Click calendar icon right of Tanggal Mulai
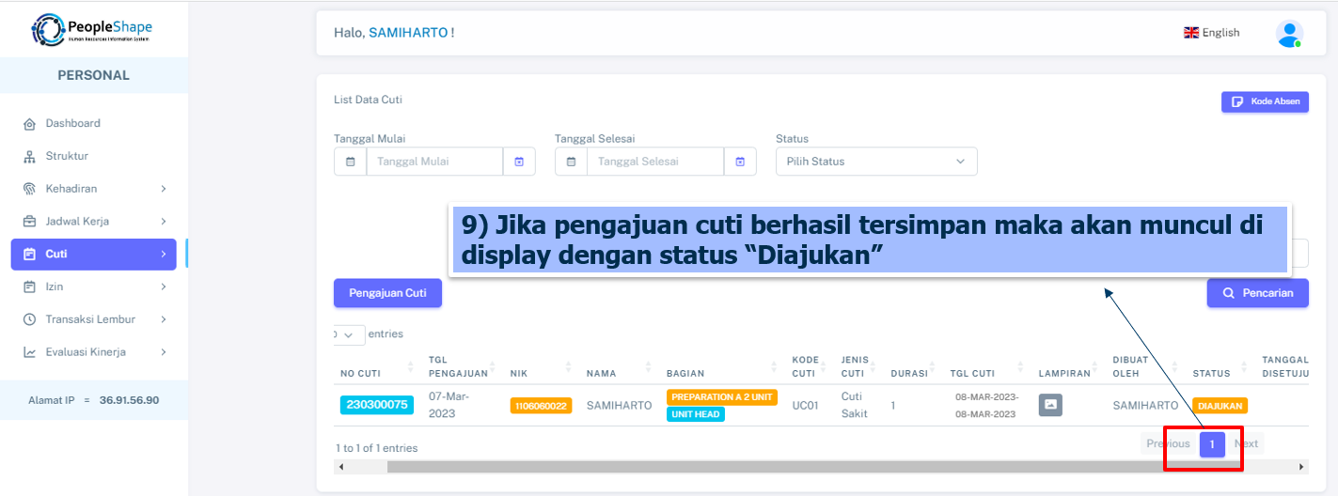 (519, 162)
